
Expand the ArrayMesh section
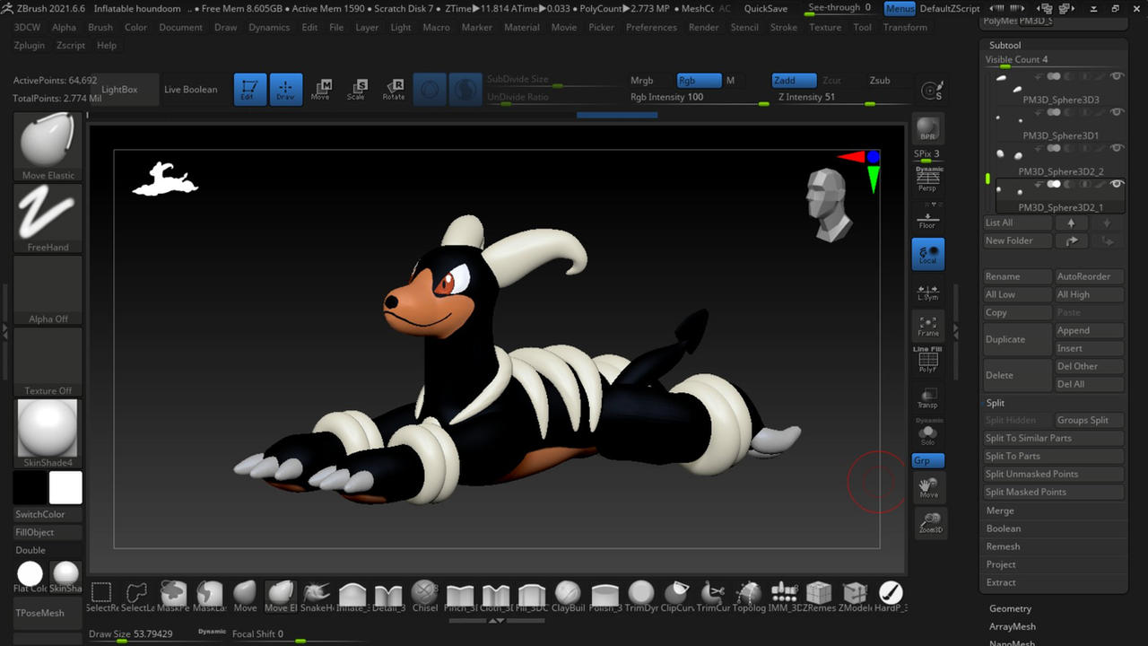pyautogui.click(x=1013, y=626)
